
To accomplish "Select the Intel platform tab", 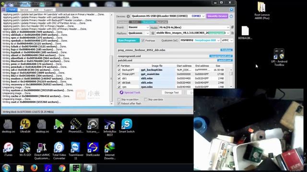I will pyautogui.click(x=135, y=22).
